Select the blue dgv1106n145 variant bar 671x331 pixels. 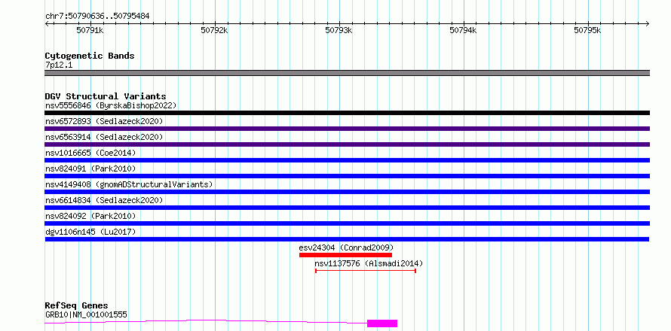tap(347, 239)
